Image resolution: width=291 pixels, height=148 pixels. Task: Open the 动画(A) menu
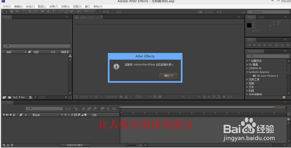(65, 7)
